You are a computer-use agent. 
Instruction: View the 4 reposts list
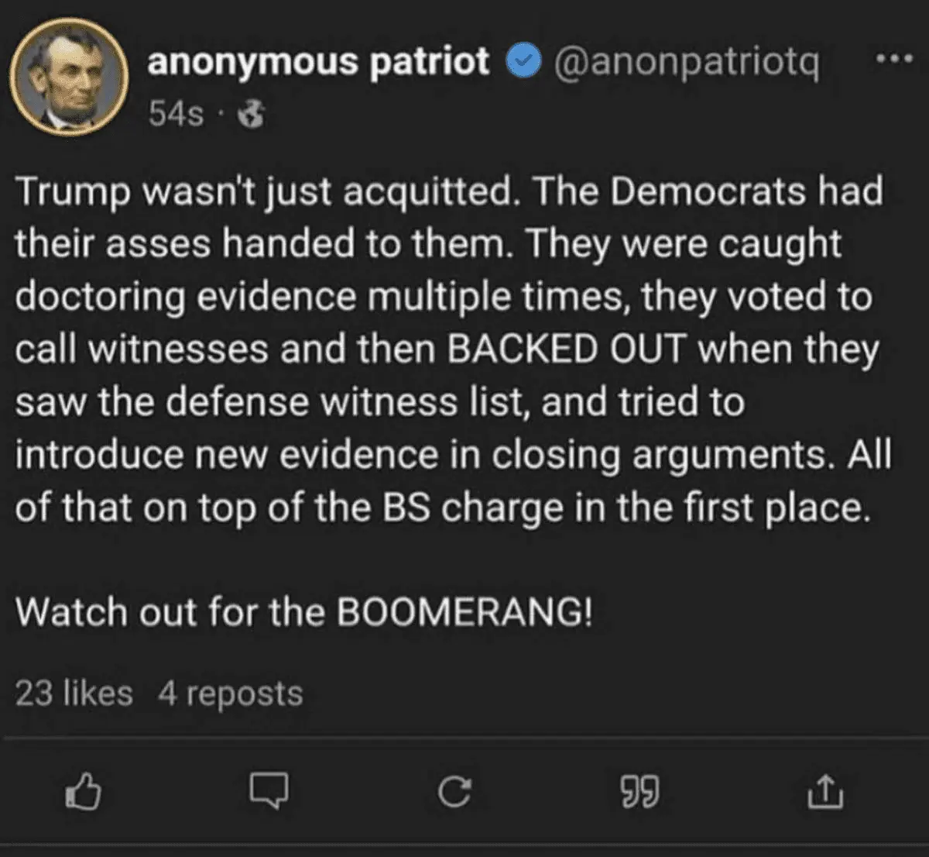pyautogui.click(x=230, y=694)
